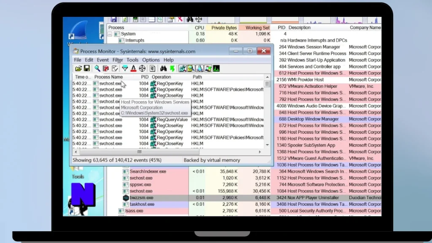Toggle Show Network Activity button
This screenshot has height=243, width=432.
coord(200,69)
